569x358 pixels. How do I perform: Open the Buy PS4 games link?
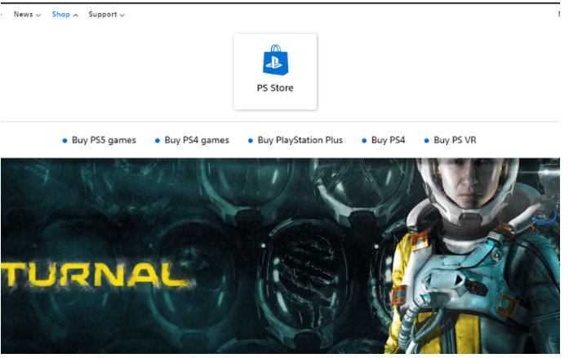click(197, 140)
